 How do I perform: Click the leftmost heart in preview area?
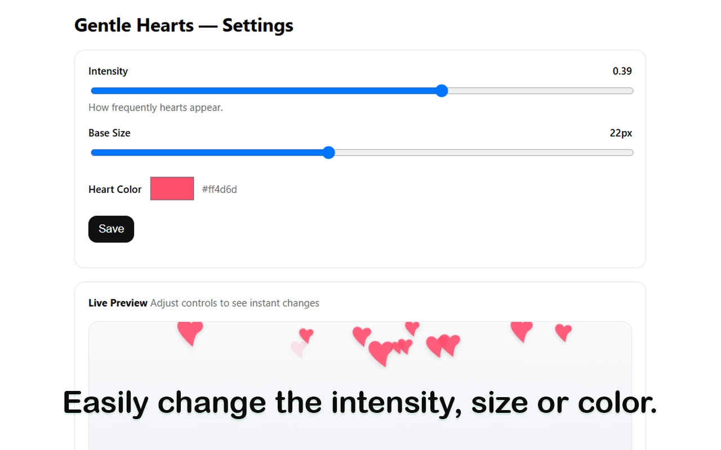pyautogui.click(x=190, y=334)
